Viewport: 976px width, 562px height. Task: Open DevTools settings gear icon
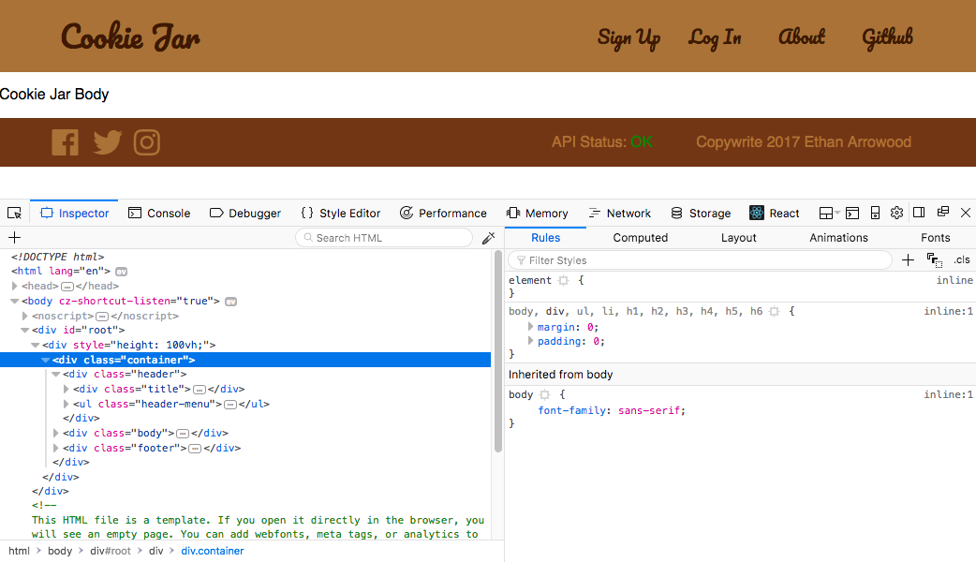(896, 213)
